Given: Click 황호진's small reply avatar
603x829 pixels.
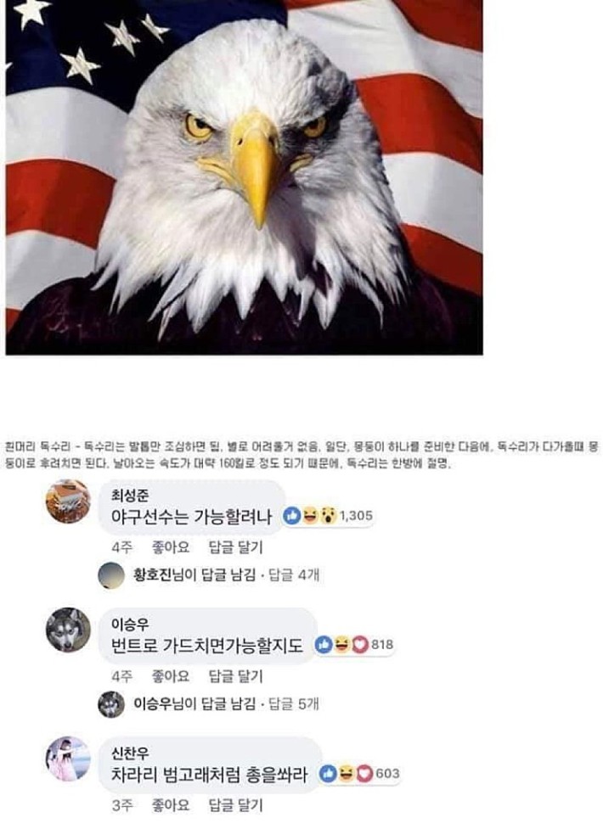Looking at the screenshot, I should 111,575.
